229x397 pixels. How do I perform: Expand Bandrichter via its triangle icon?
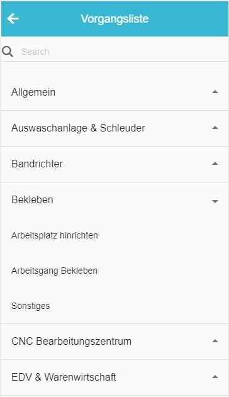[215, 164]
